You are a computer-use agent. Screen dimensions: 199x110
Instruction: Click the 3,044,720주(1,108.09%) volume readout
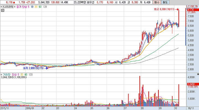click(14, 77)
